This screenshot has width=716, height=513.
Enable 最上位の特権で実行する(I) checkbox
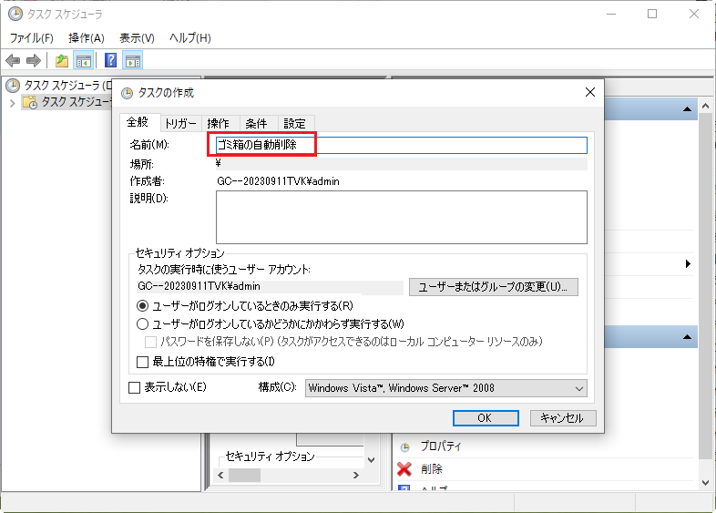click(142, 362)
